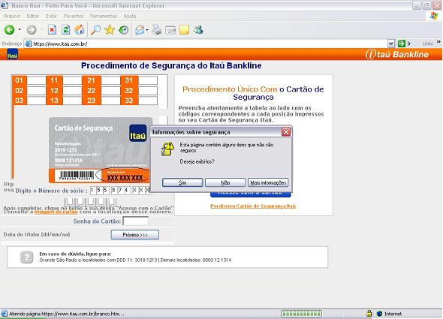Open the Favoritos menu
This screenshot has height=319, width=443.
[x=74, y=16]
